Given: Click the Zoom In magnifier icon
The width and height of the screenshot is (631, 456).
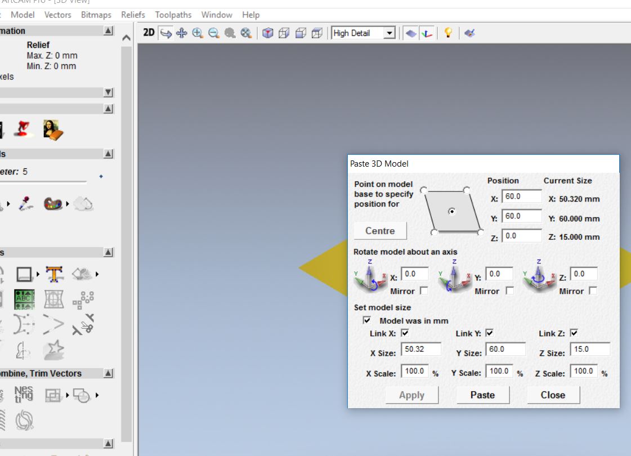Looking at the screenshot, I should (x=198, y=33).
